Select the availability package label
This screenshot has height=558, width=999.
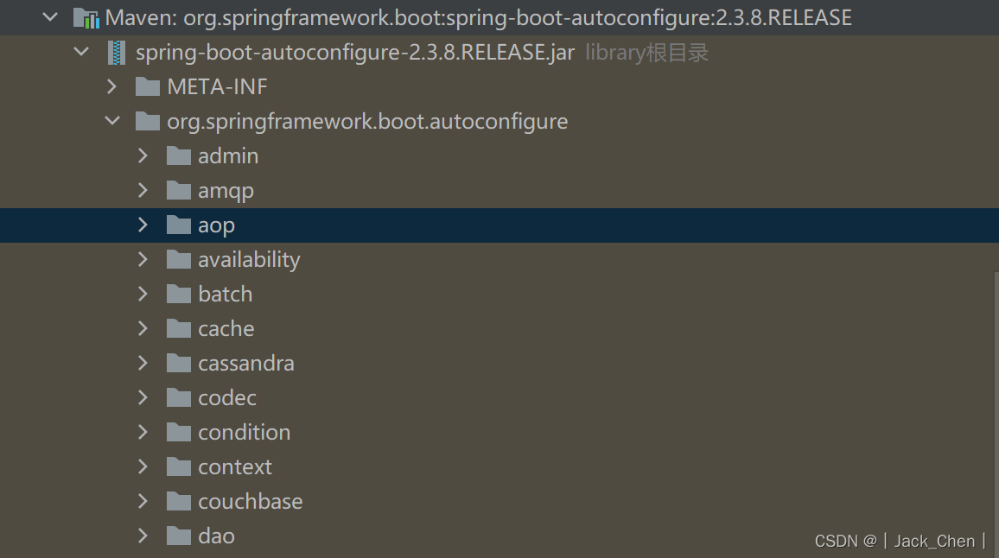tap(249, 260)
